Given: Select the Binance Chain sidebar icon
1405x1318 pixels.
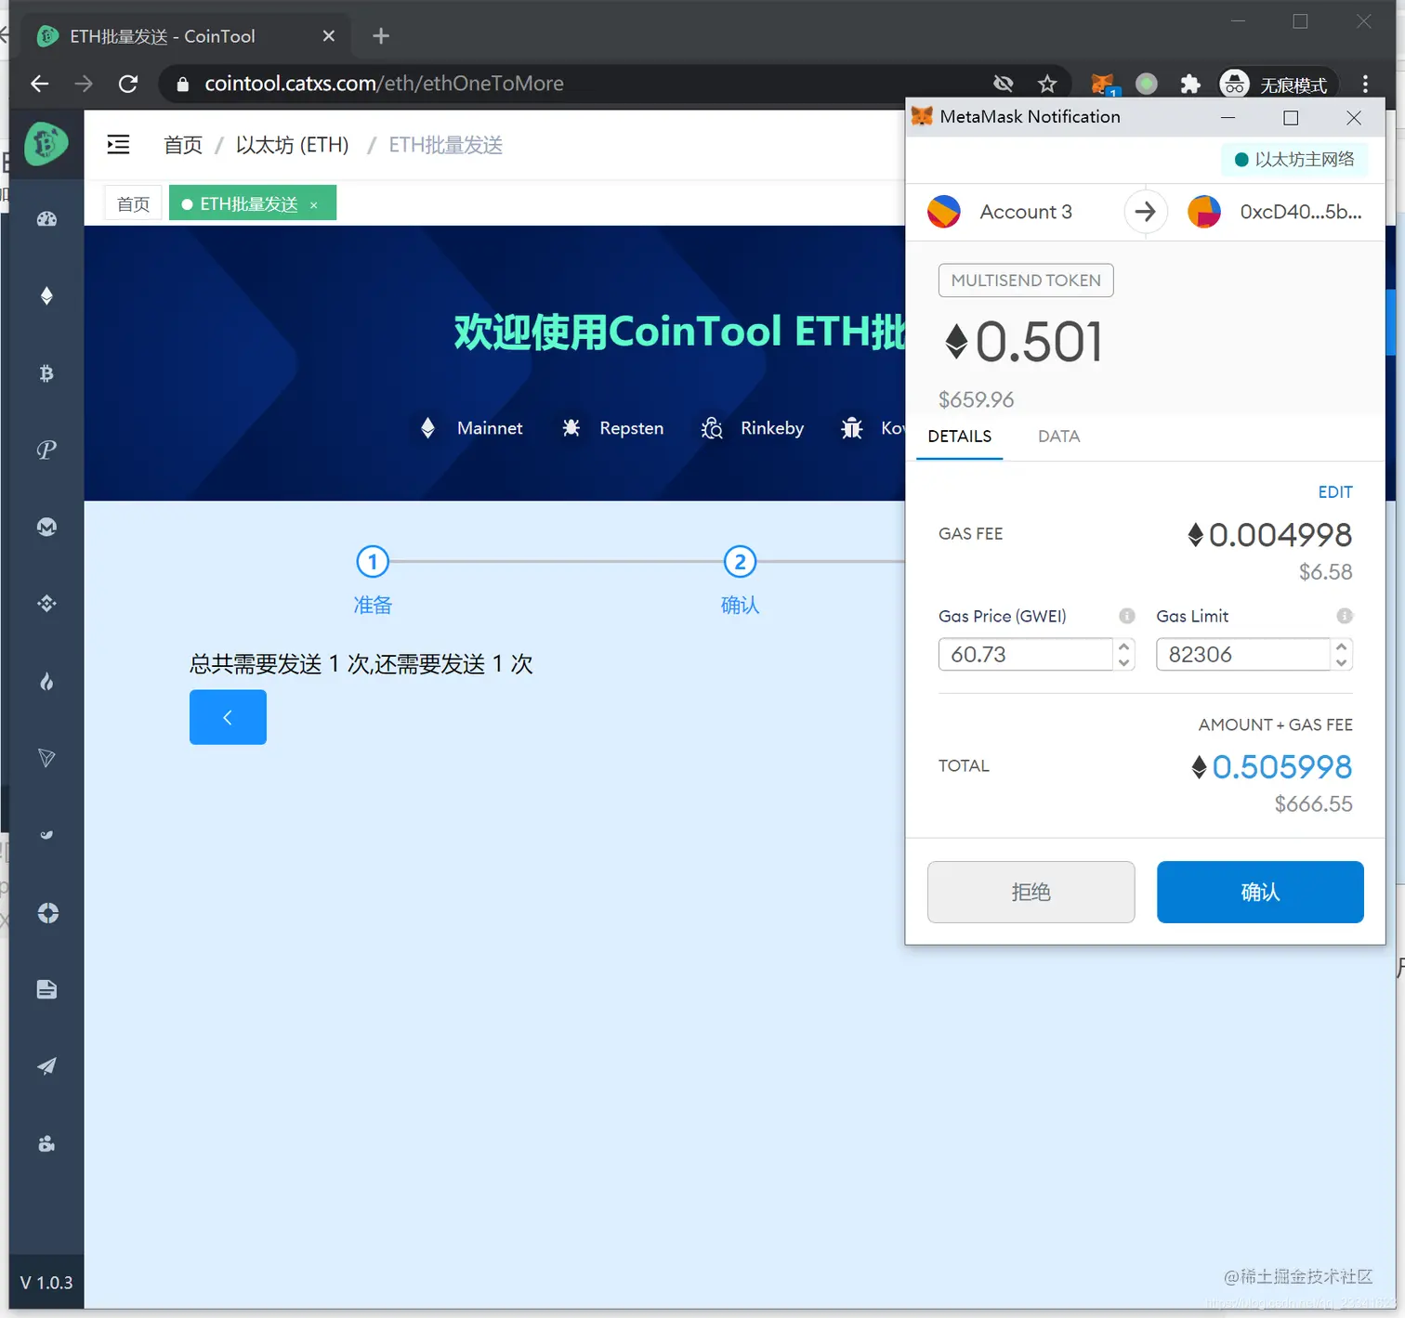Looking at the screenshot, I should click(x=46, y=603).
